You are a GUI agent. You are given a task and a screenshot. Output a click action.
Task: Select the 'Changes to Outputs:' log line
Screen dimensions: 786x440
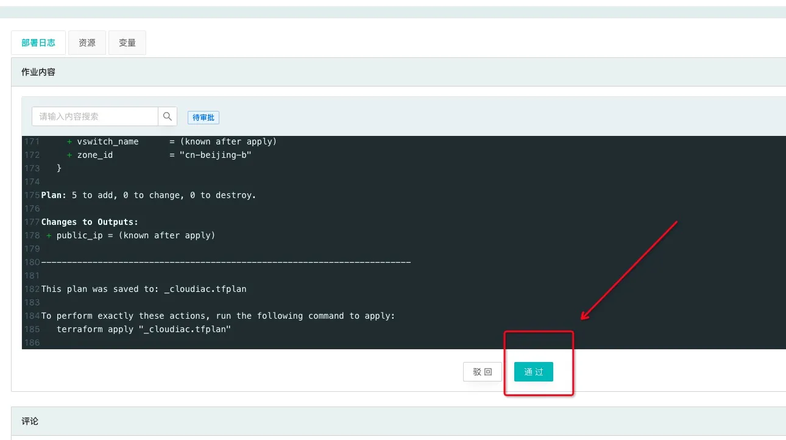pyautogui.click(x=90, y=222)
